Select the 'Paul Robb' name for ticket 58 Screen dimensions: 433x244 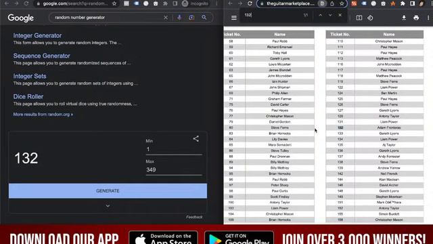click(279, 41)
